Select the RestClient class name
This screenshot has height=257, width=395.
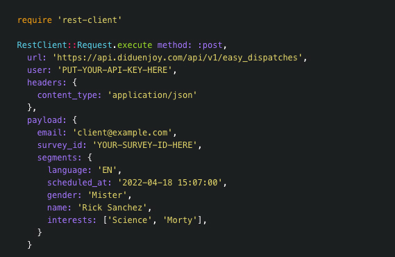click(42, 45)
